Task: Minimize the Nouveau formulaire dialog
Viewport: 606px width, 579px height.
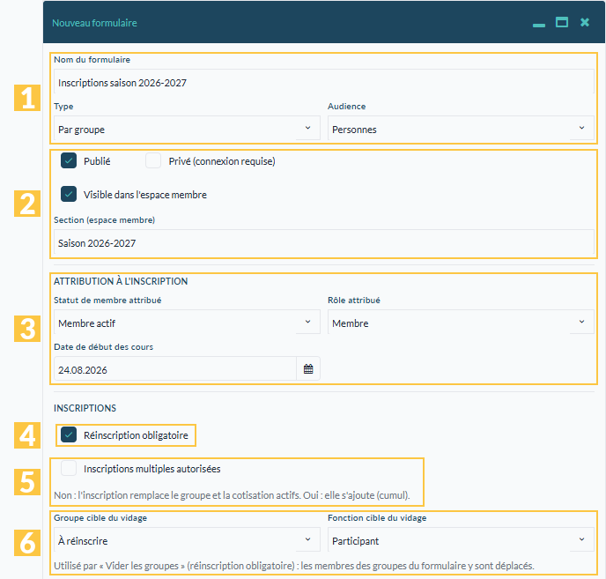Action: (x=539, y=25)
